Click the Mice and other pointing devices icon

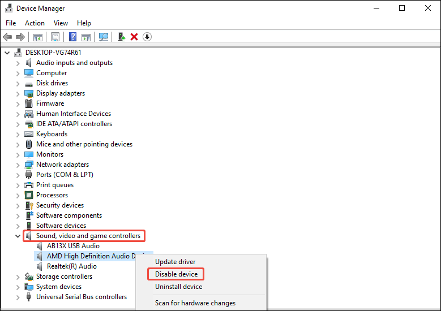29,144
